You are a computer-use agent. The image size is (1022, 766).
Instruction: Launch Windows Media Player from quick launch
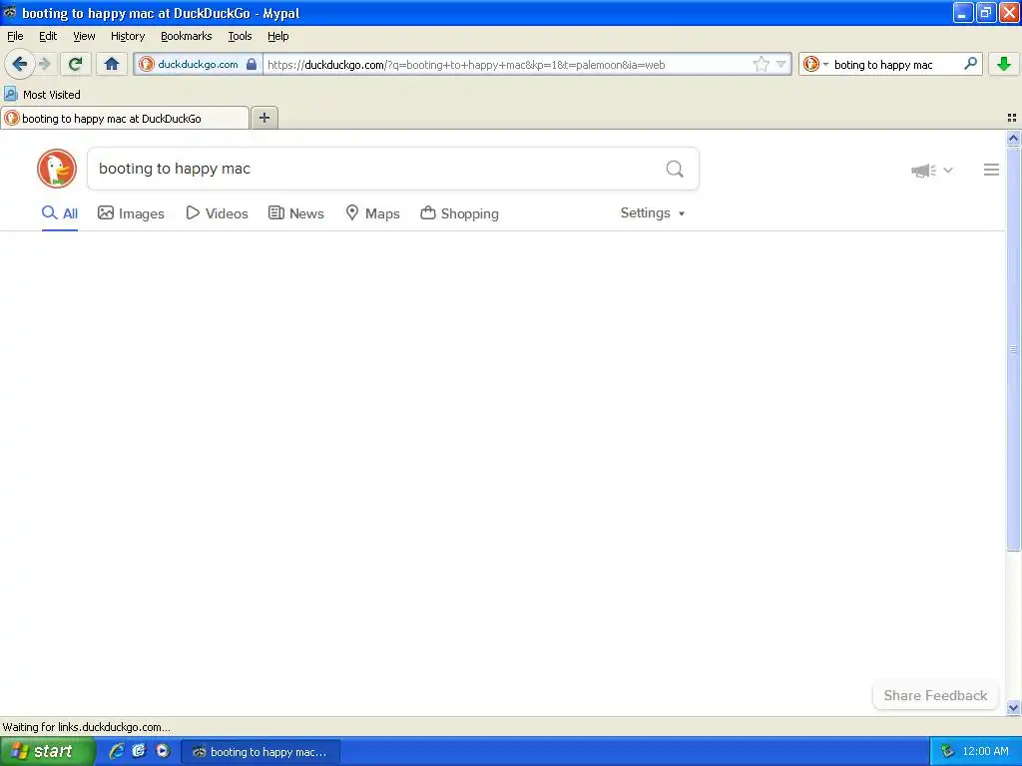point(163,751)
